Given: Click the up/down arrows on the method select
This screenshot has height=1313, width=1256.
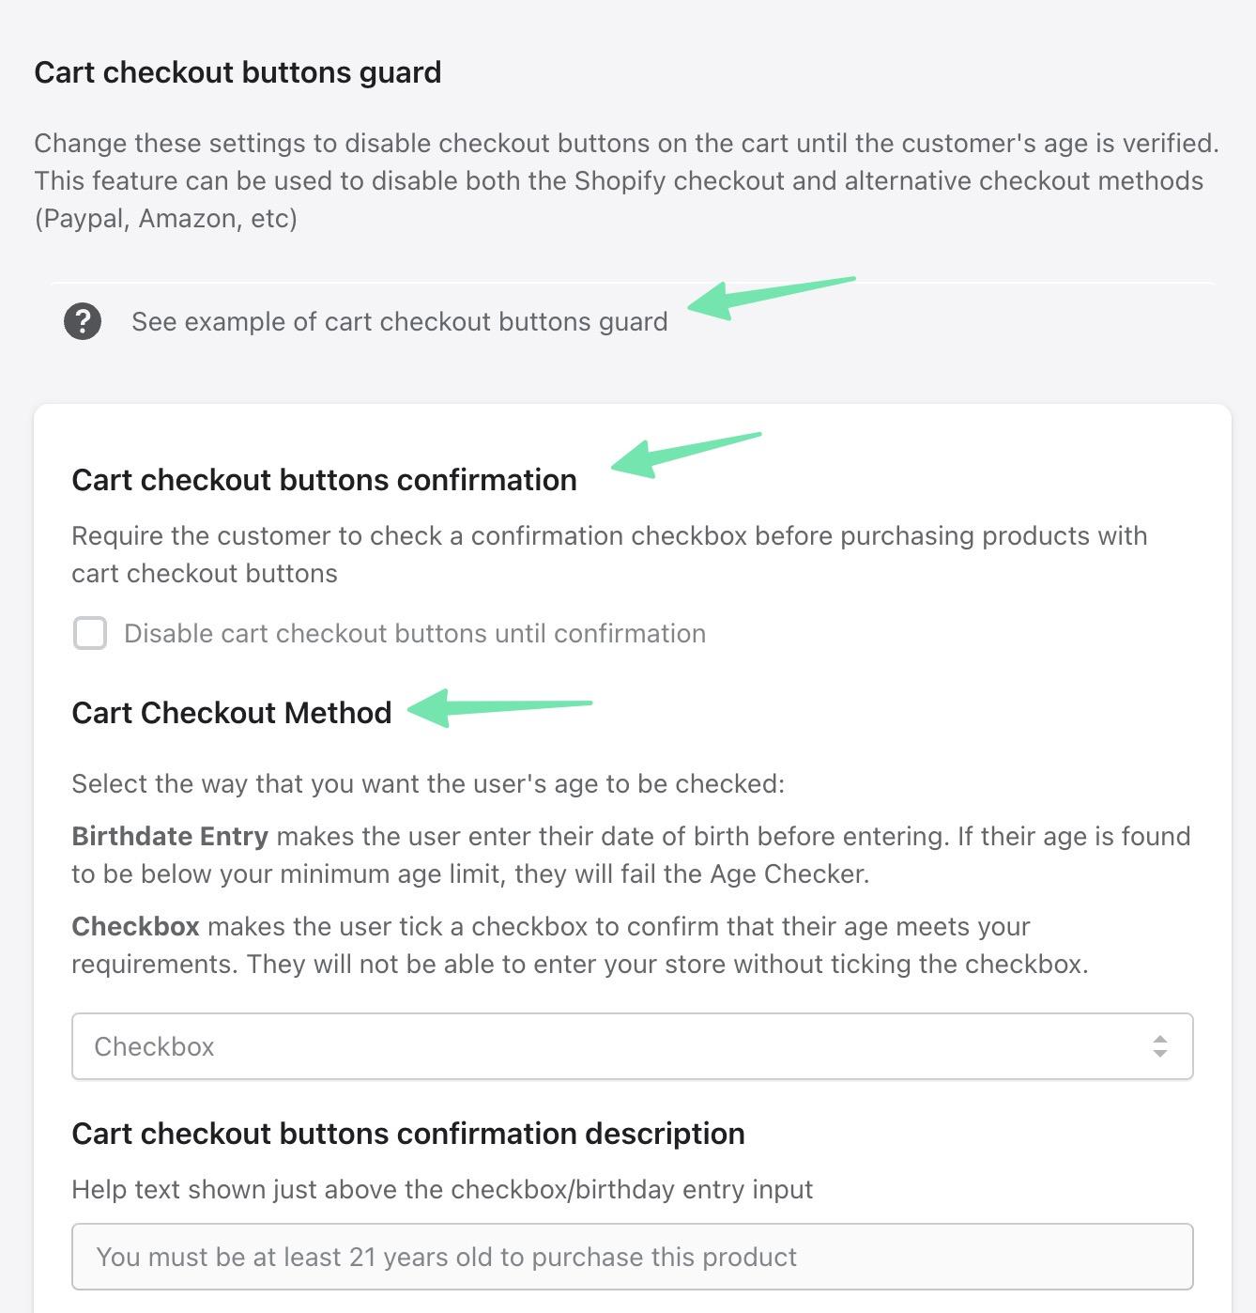Looking at the screenshot, I should tap(1160, 1046).
